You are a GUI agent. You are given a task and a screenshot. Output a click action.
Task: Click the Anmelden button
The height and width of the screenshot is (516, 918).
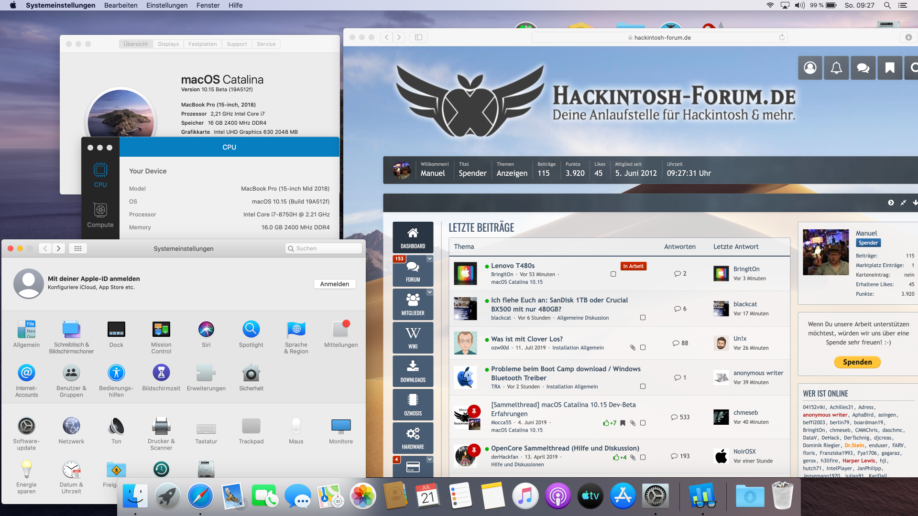pyautogui.click(x=335, y=284)
